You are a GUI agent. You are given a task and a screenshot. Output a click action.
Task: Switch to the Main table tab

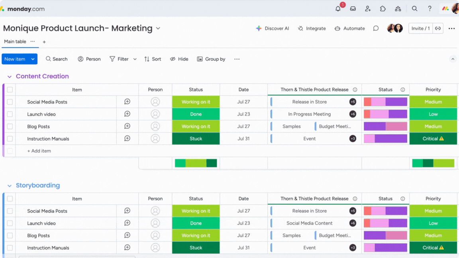(x=15, y=41)
